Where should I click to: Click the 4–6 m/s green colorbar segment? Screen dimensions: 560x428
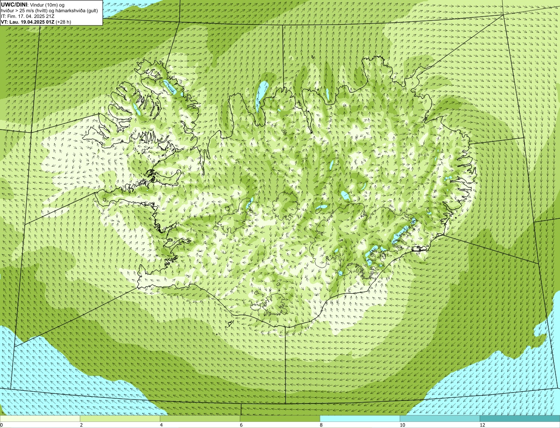[200, 419]
